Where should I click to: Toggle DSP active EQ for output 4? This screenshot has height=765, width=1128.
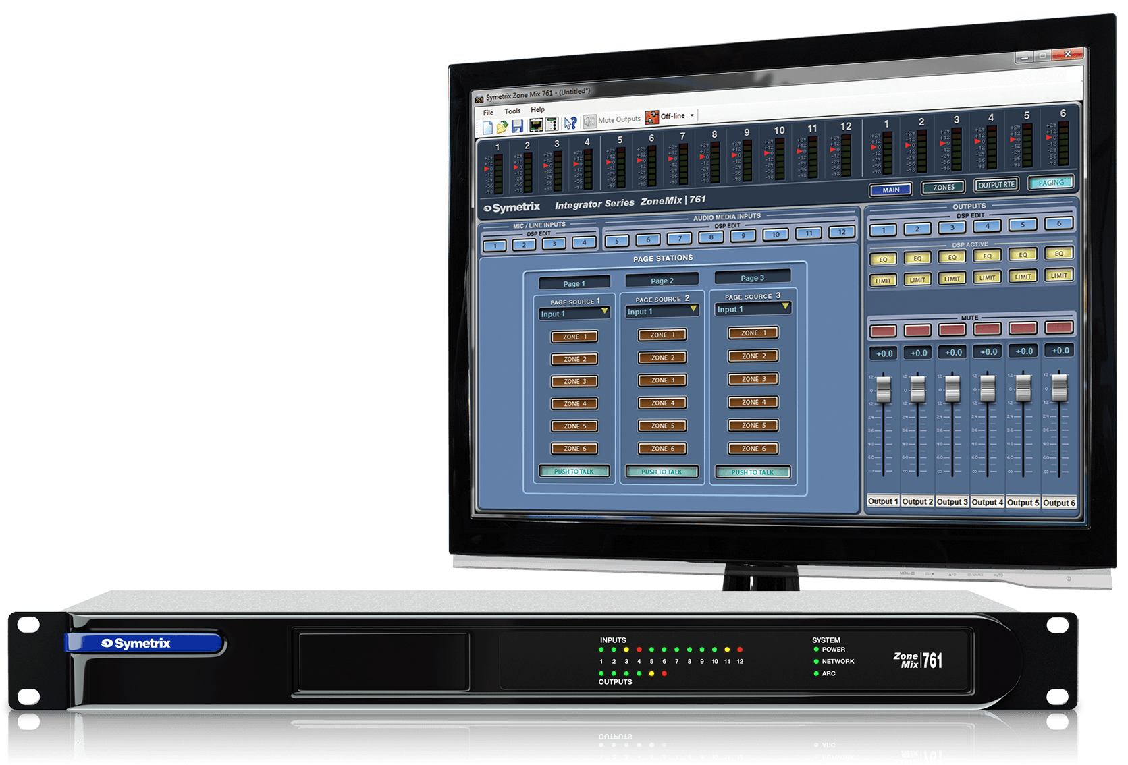pyautogui.click(x=987, y=256)
